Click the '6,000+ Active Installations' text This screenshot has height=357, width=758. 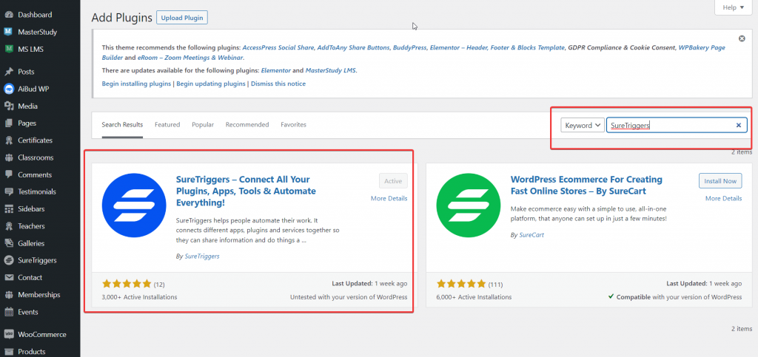pyautogui.click(x=474, y=297)
